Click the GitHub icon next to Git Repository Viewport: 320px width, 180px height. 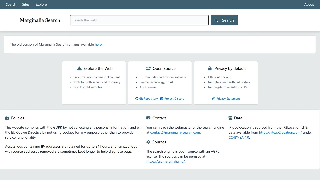click(x=137, y=99)
